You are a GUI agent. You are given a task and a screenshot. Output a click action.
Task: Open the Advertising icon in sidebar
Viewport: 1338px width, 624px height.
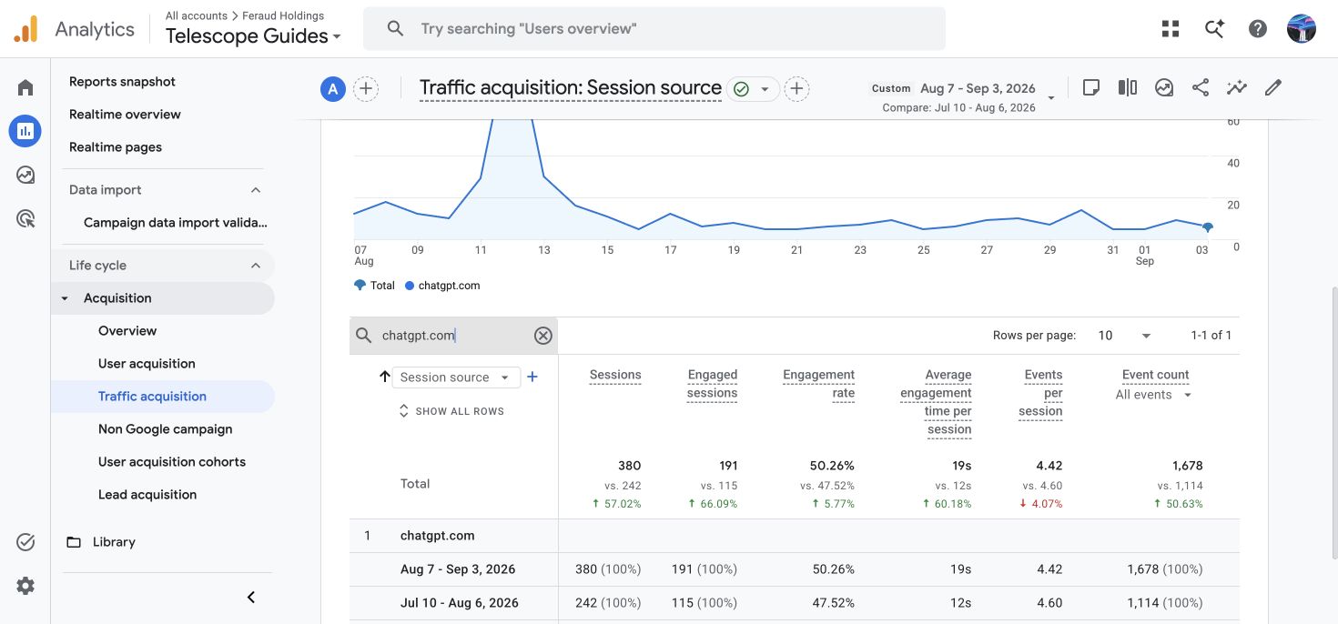pyautogui.click(x=25, y=218)
